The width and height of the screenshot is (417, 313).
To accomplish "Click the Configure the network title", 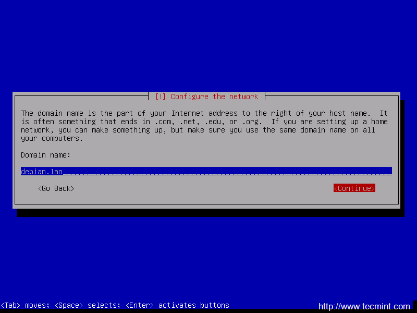I will (x=214, y=97).
